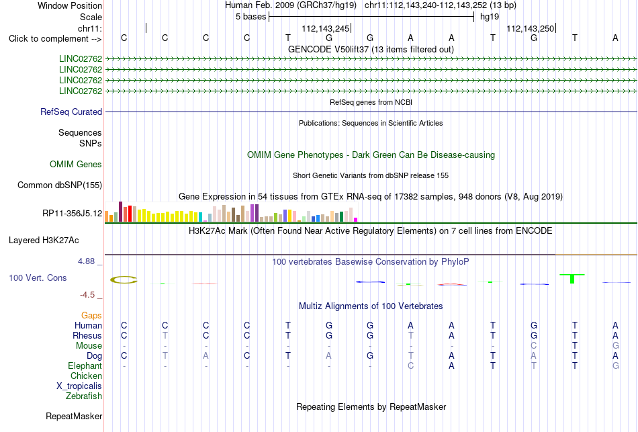Click the 112,143,245 coordinate marker

pos(326,28)
